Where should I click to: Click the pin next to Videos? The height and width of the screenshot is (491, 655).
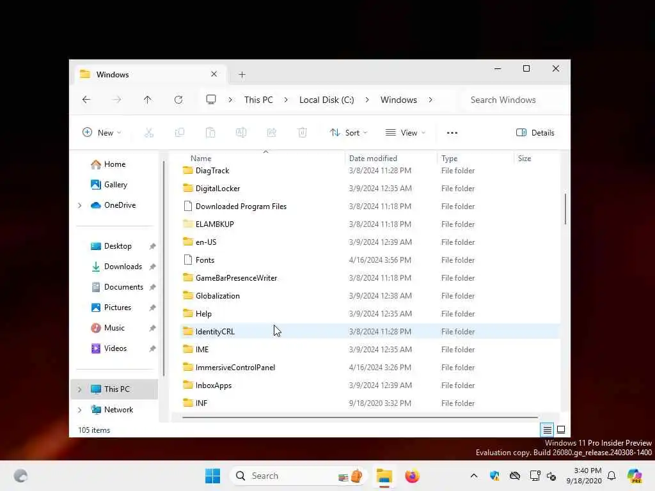coord(152,348)
